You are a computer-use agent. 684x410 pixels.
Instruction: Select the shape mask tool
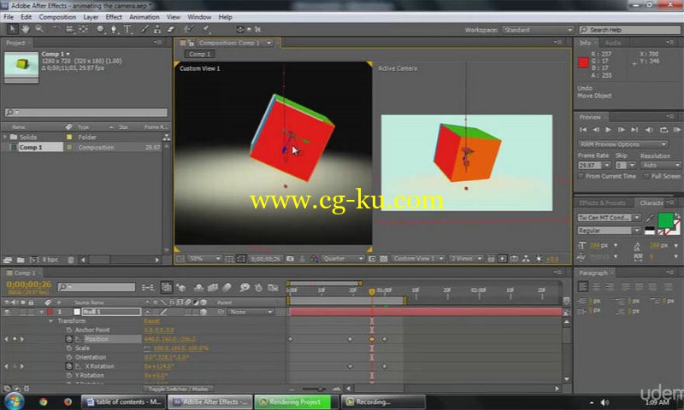tap(100, 29)
